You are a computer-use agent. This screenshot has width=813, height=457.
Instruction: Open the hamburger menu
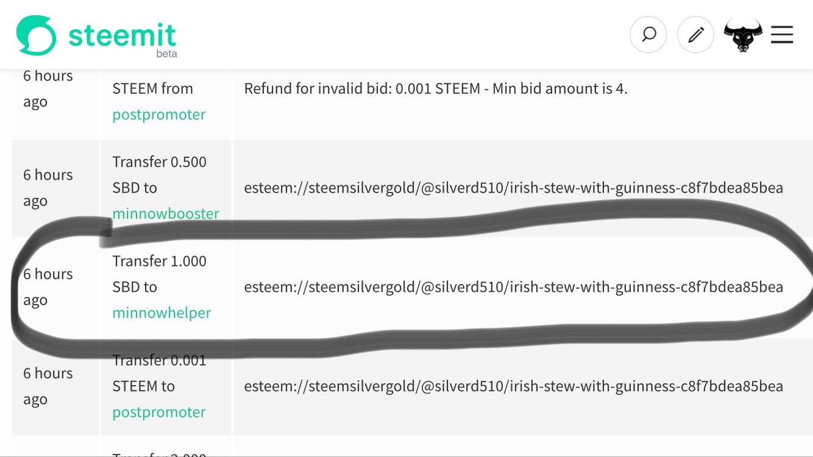tap(781, 35)
